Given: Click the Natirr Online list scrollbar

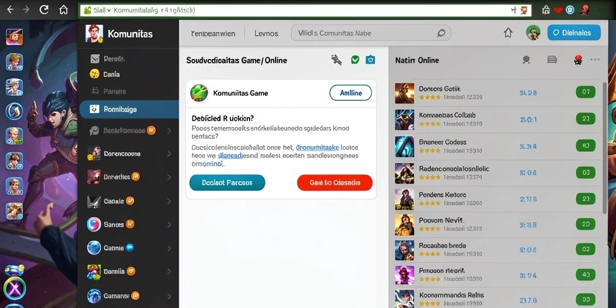Looking at the screenshot, I should point(605,148).
